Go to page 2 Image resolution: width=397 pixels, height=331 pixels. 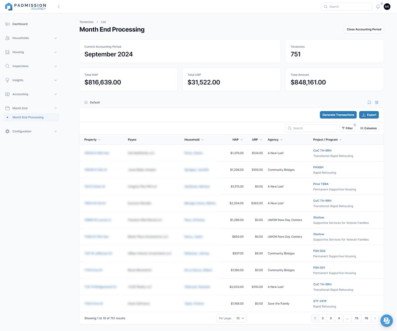(x=323, y=318)
